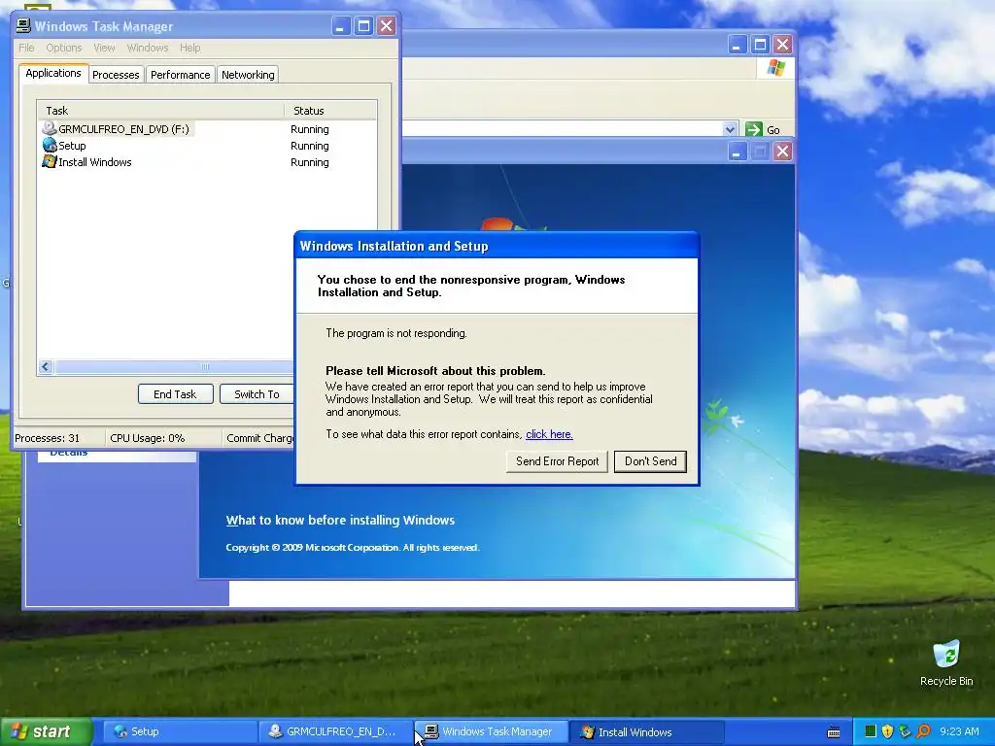The width and height of the screenshot is (995, 746).
Task: Switch to Install Windows taskbar button
Action: (x=646, y=731)
